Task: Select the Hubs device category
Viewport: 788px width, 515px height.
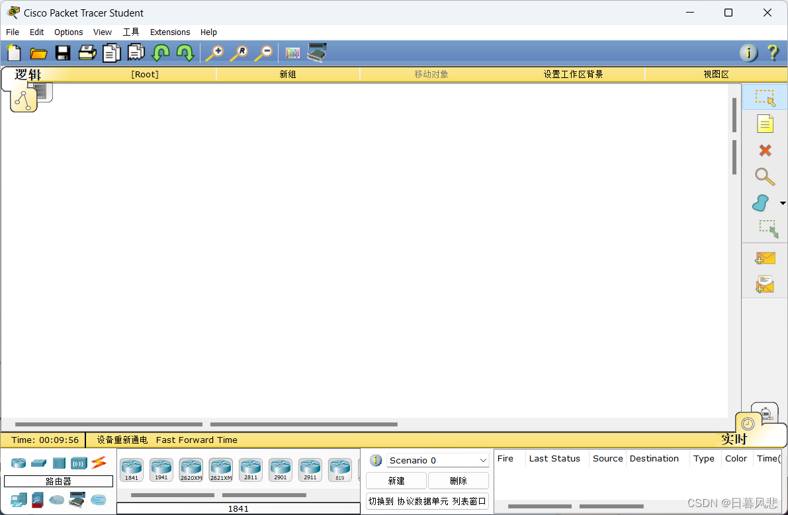Action: [x=59, y=463]
